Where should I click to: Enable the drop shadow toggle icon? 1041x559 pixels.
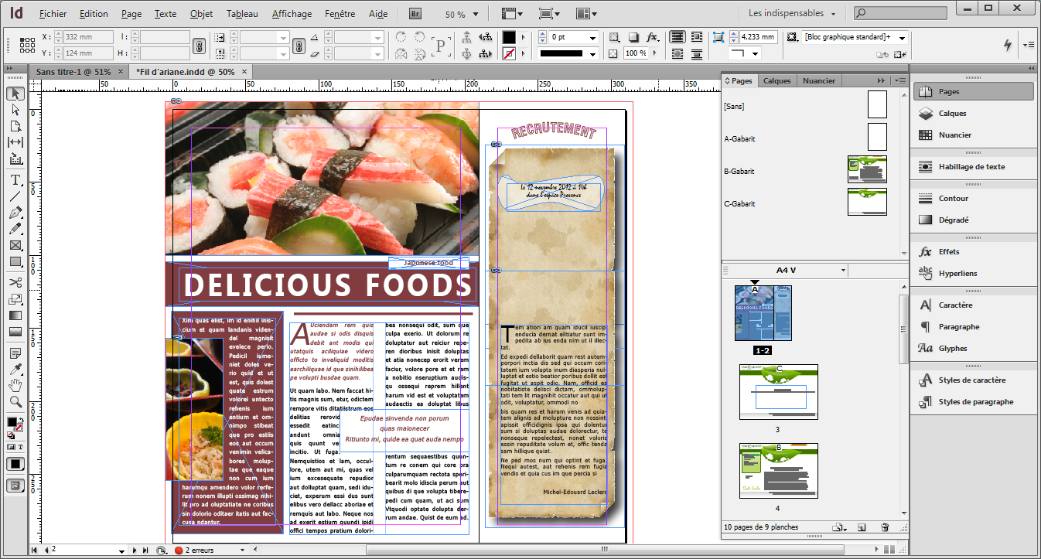pyautogui.click(x=633, y=37)
